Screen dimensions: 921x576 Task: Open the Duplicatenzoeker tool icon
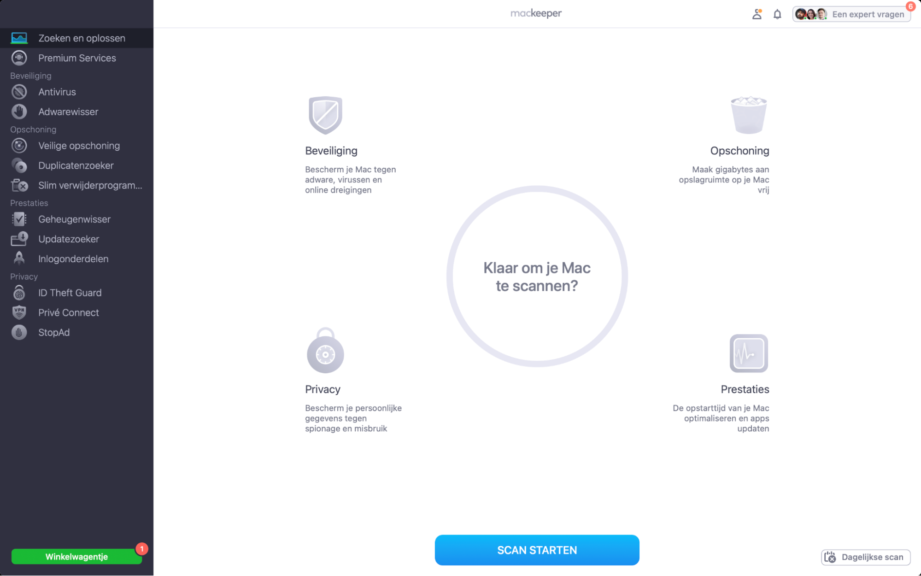[19, 165]
